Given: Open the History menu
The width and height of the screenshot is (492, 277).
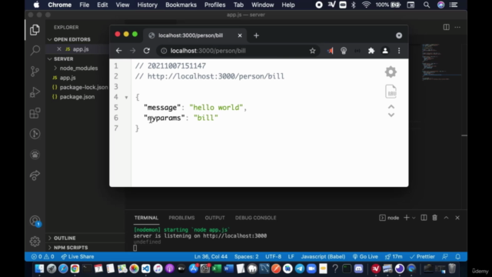Looking at the screenshot, I should 147,5.
